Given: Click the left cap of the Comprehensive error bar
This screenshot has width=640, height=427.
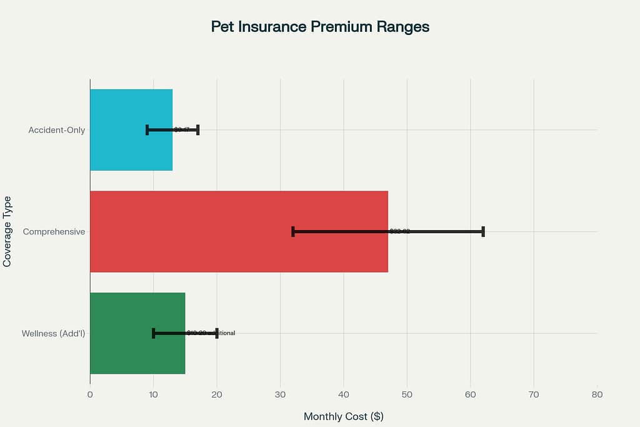Looking at the screenshot, I should click(292, 231).
